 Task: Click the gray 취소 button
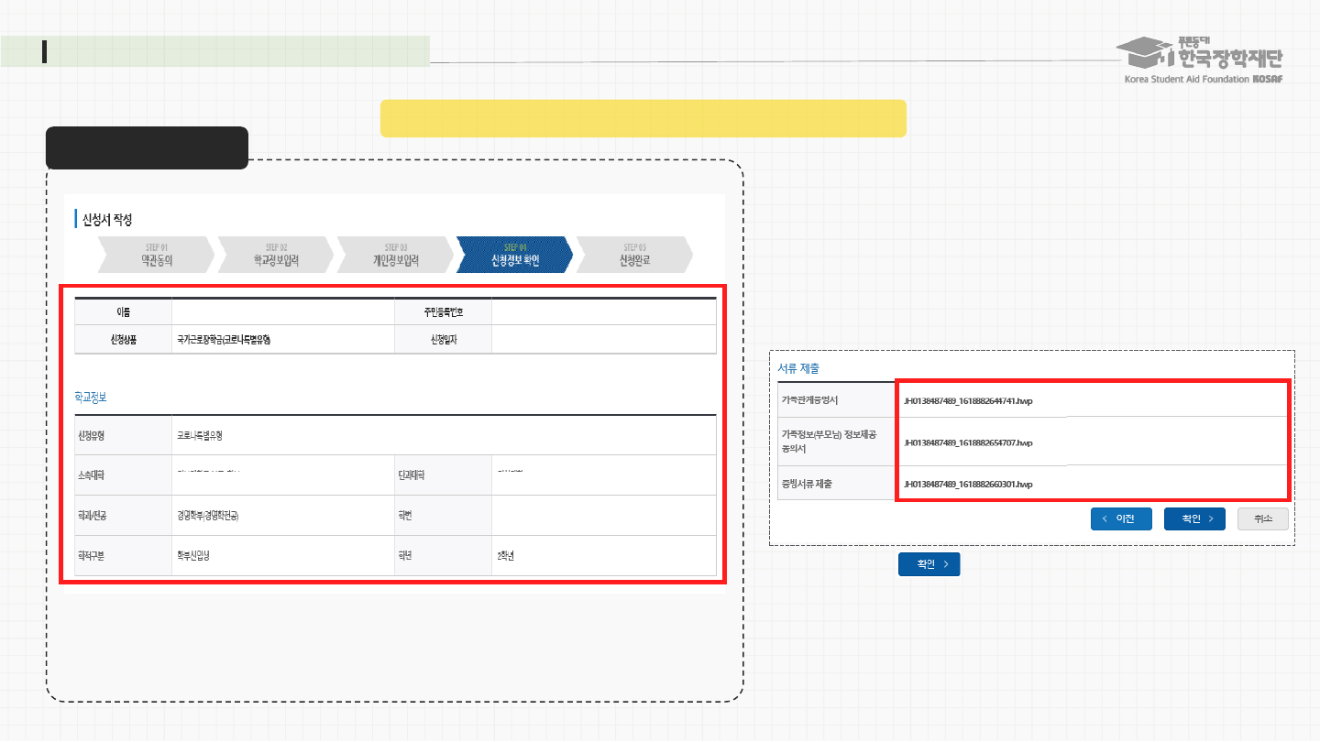tap(1262, 518)
